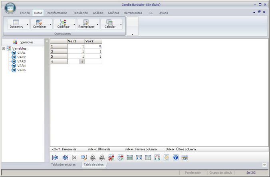Switch to Tabla de datos tab

pos(94,165)
